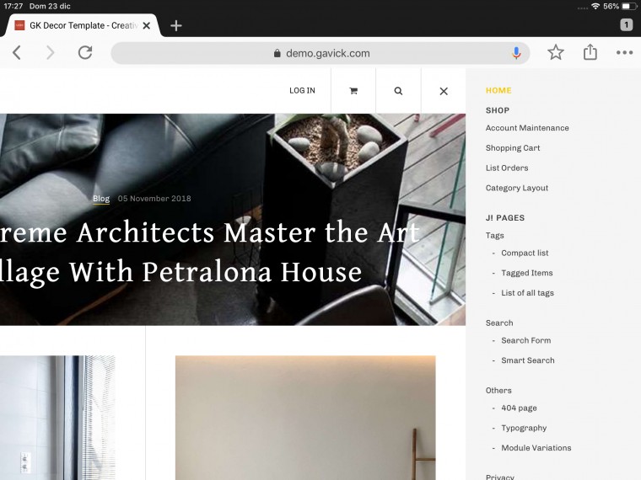Open List of all tags item
Image resolution: width=641 pixels, height=480 pixels.
tap(527, 293)
